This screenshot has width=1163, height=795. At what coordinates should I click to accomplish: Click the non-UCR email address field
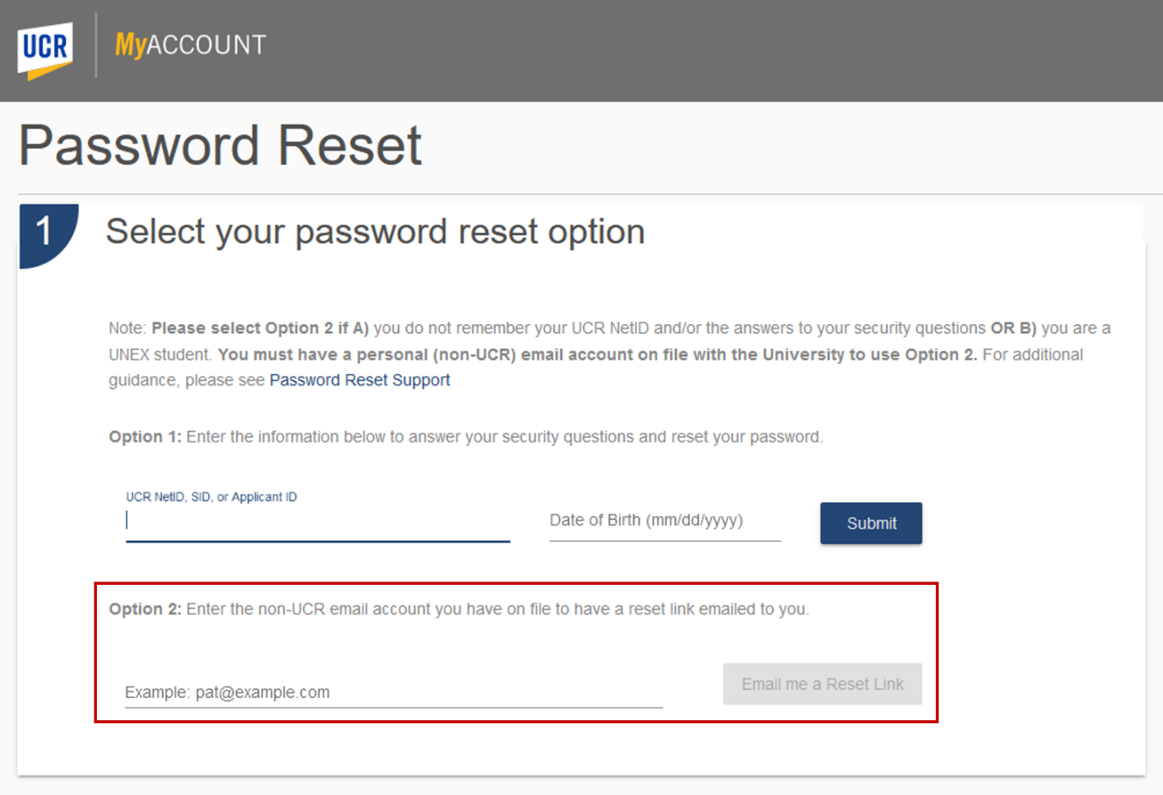393,692
